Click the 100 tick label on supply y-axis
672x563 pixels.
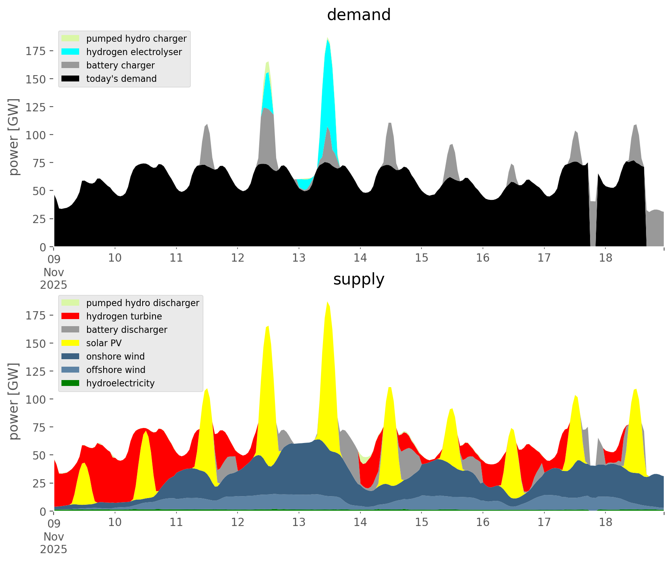point(35,399)
